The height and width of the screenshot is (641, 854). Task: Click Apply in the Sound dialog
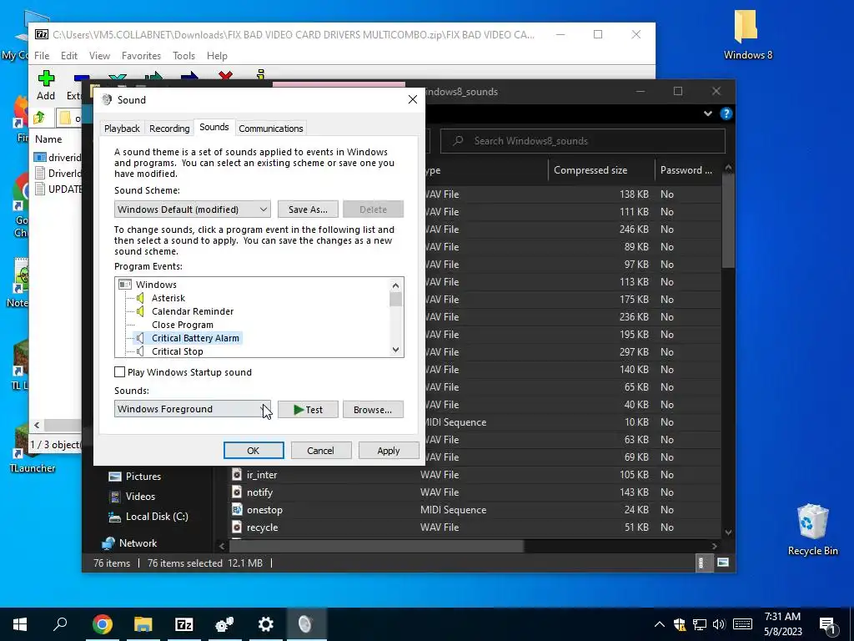389,450
